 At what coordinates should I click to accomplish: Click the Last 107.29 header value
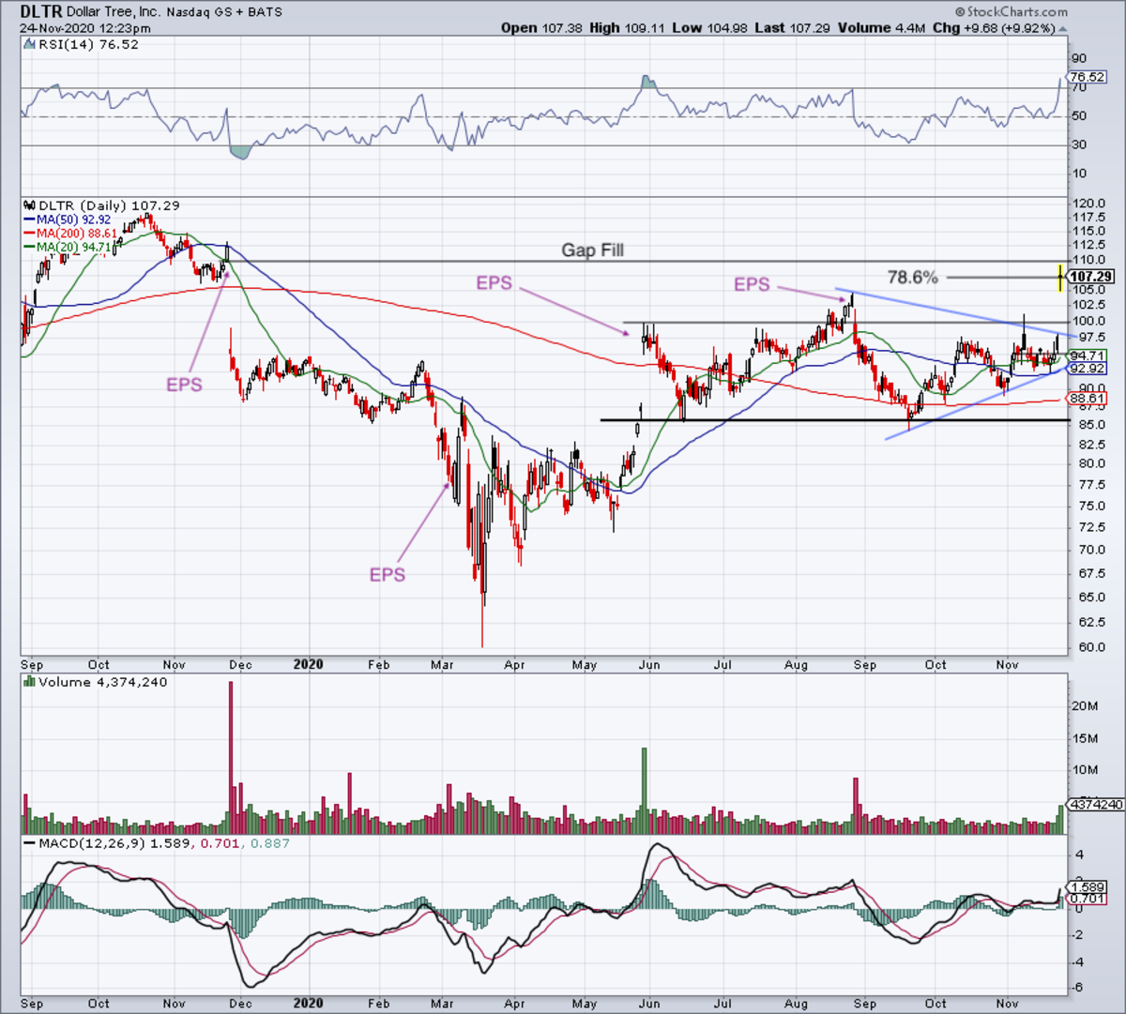coord(792,28)
